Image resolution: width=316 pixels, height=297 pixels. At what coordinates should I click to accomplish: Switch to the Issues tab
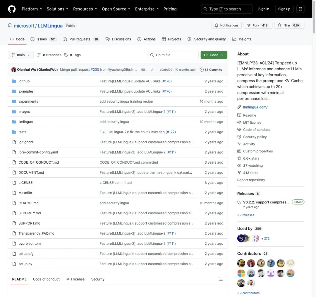coord(44,39)
